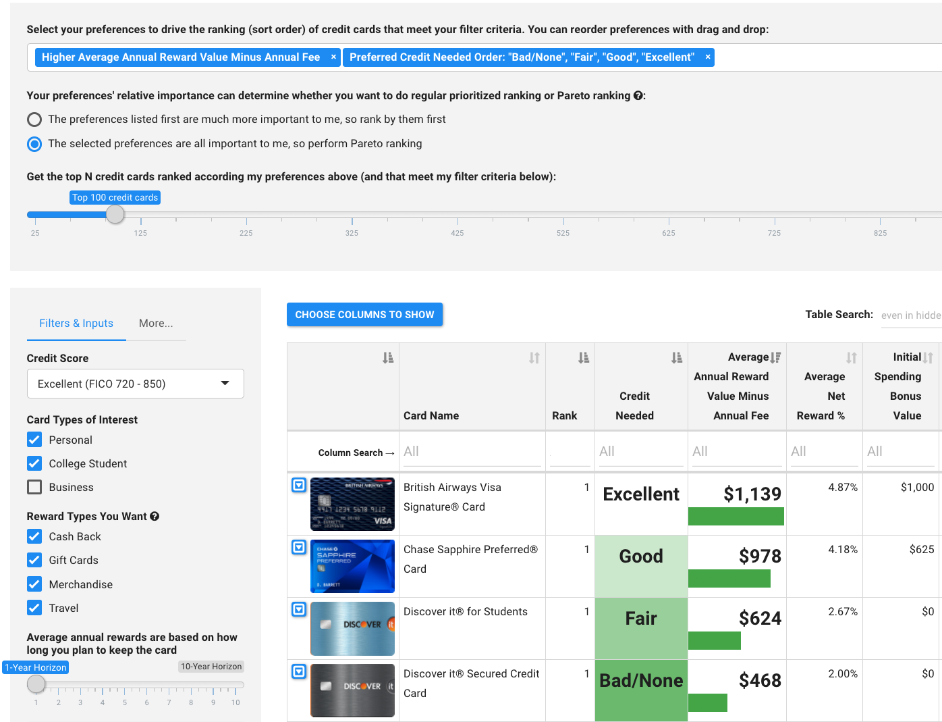
Task: Switch to the Filters & Inputs tab
Action: (76, 324)
